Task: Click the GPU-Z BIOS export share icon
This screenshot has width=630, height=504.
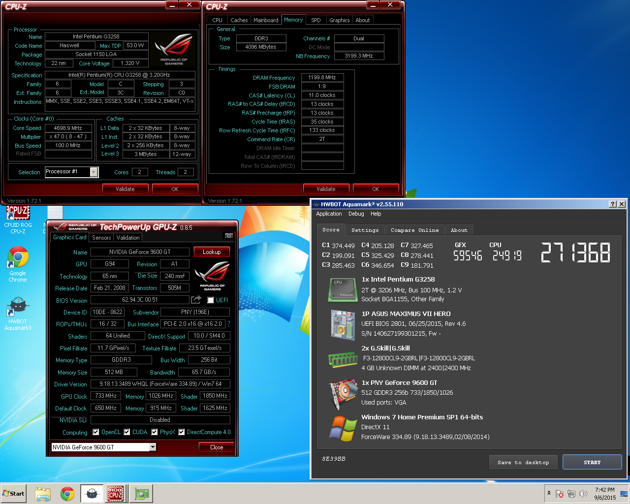Action: pyautogui.click(x=196, y=300)
